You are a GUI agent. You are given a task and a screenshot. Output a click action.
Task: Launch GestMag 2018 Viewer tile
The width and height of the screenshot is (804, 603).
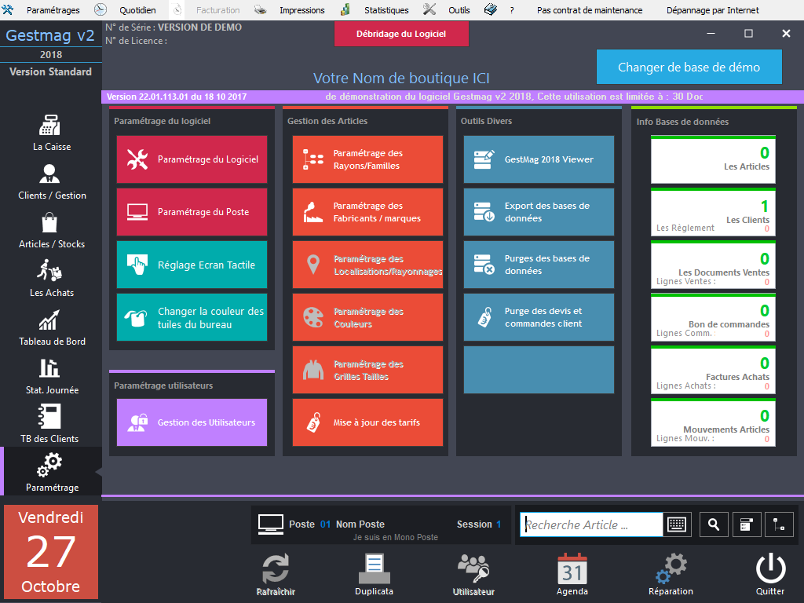539,159
